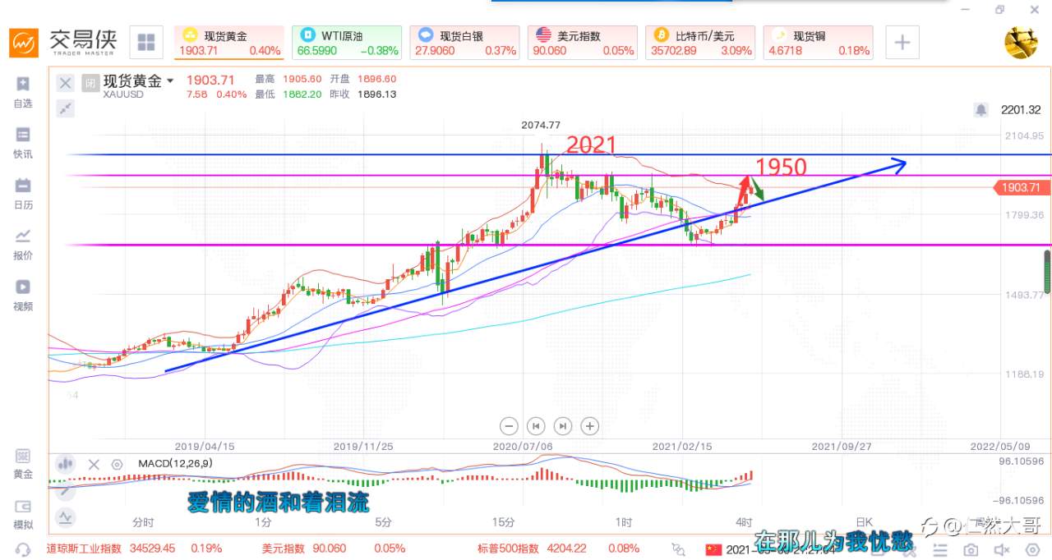This screenshot has height=560, width=1052.
Task: Switch to the 比特币/美元 quote tab
Action: tap(700, 43)
